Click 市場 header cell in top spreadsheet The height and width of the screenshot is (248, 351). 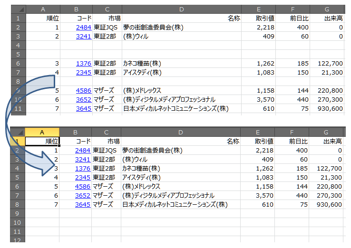tap(107, 19)
